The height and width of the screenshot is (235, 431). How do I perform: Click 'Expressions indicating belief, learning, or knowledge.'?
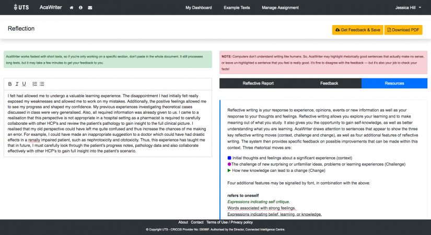(274, 215)
